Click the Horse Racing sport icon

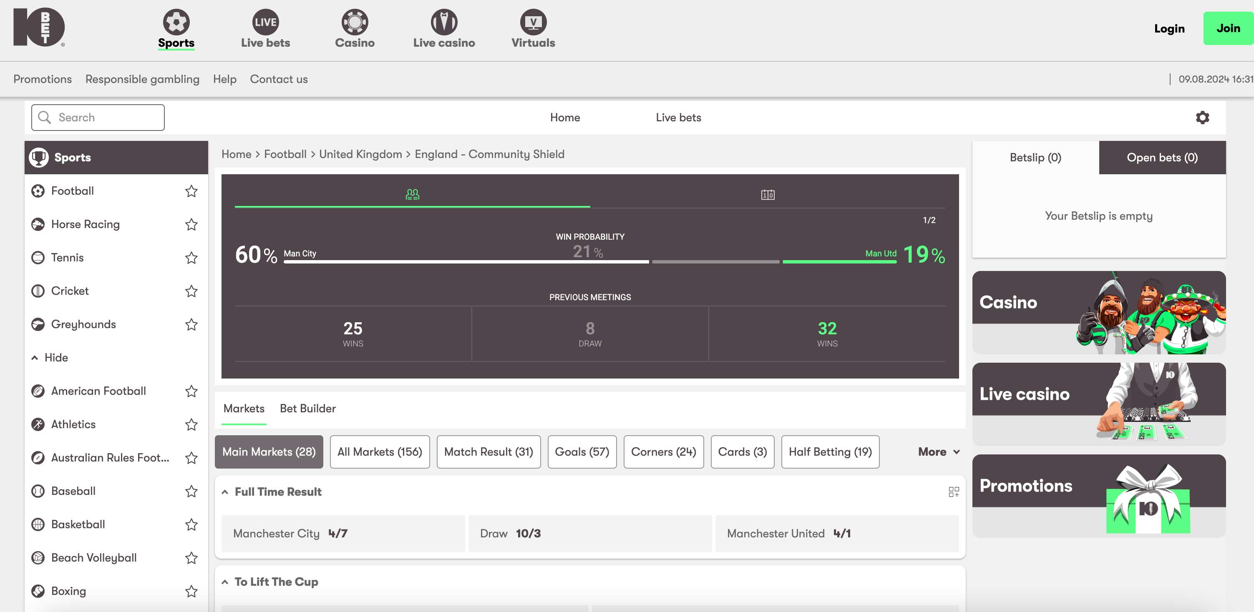coord(38,224)
